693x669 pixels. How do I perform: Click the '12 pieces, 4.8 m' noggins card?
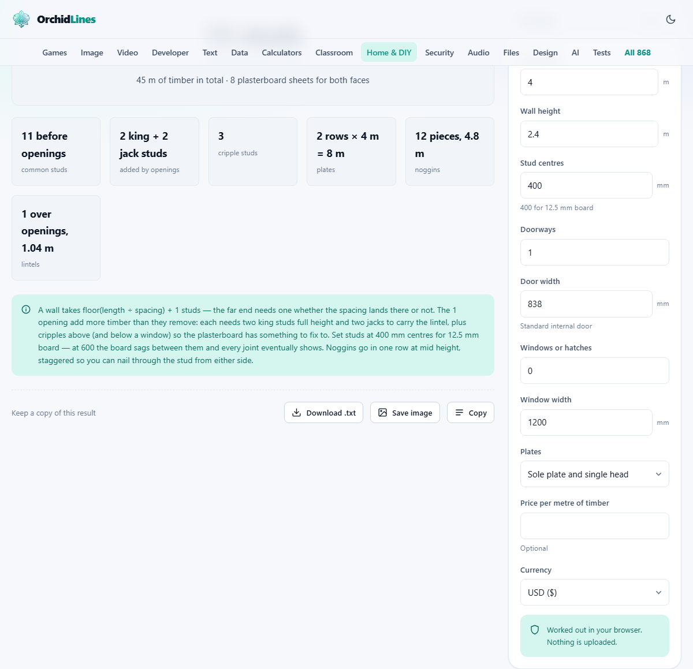pyautogui.click(x=450, y=152)
